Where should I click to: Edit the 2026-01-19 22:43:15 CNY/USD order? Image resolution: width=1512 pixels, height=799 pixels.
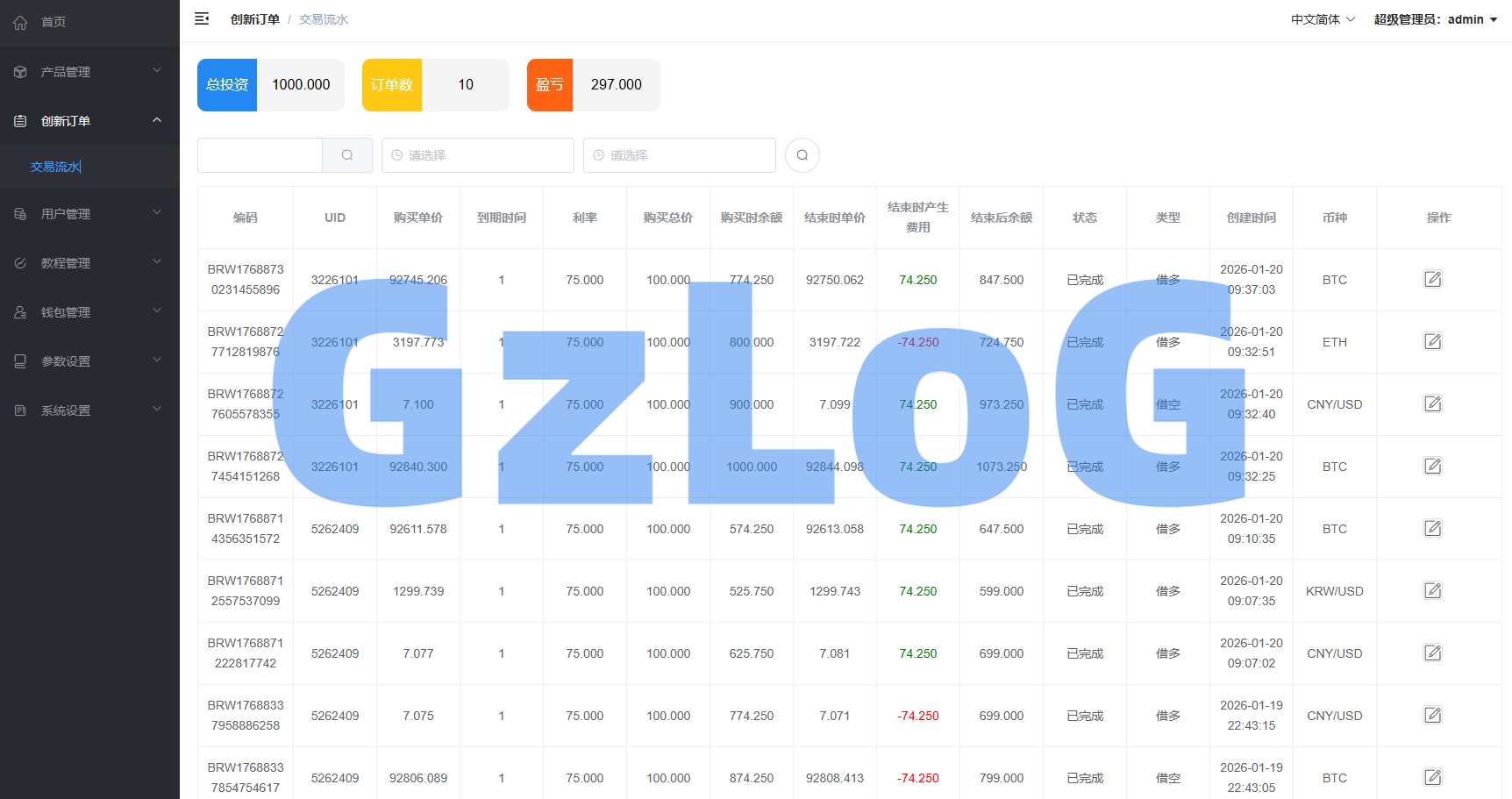click(1432, 715)
